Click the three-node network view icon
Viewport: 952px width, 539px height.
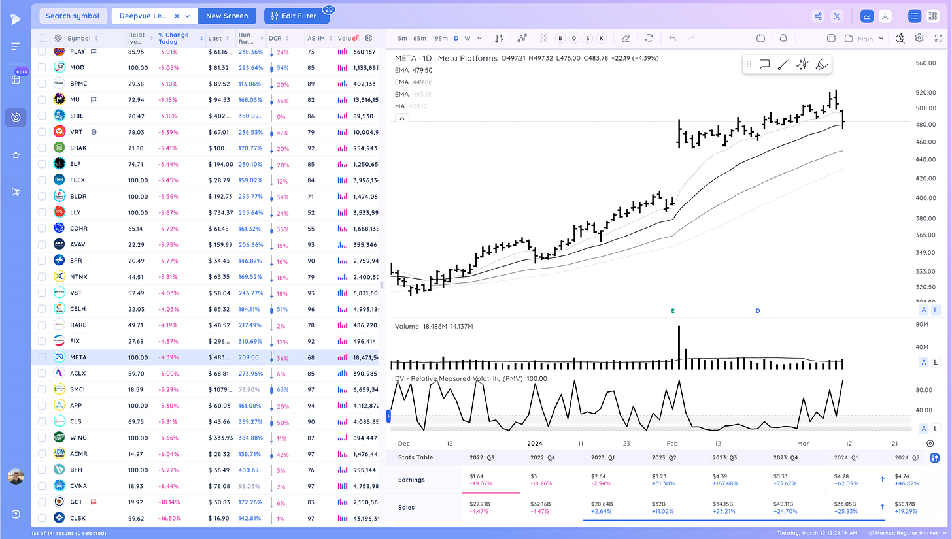885,16
